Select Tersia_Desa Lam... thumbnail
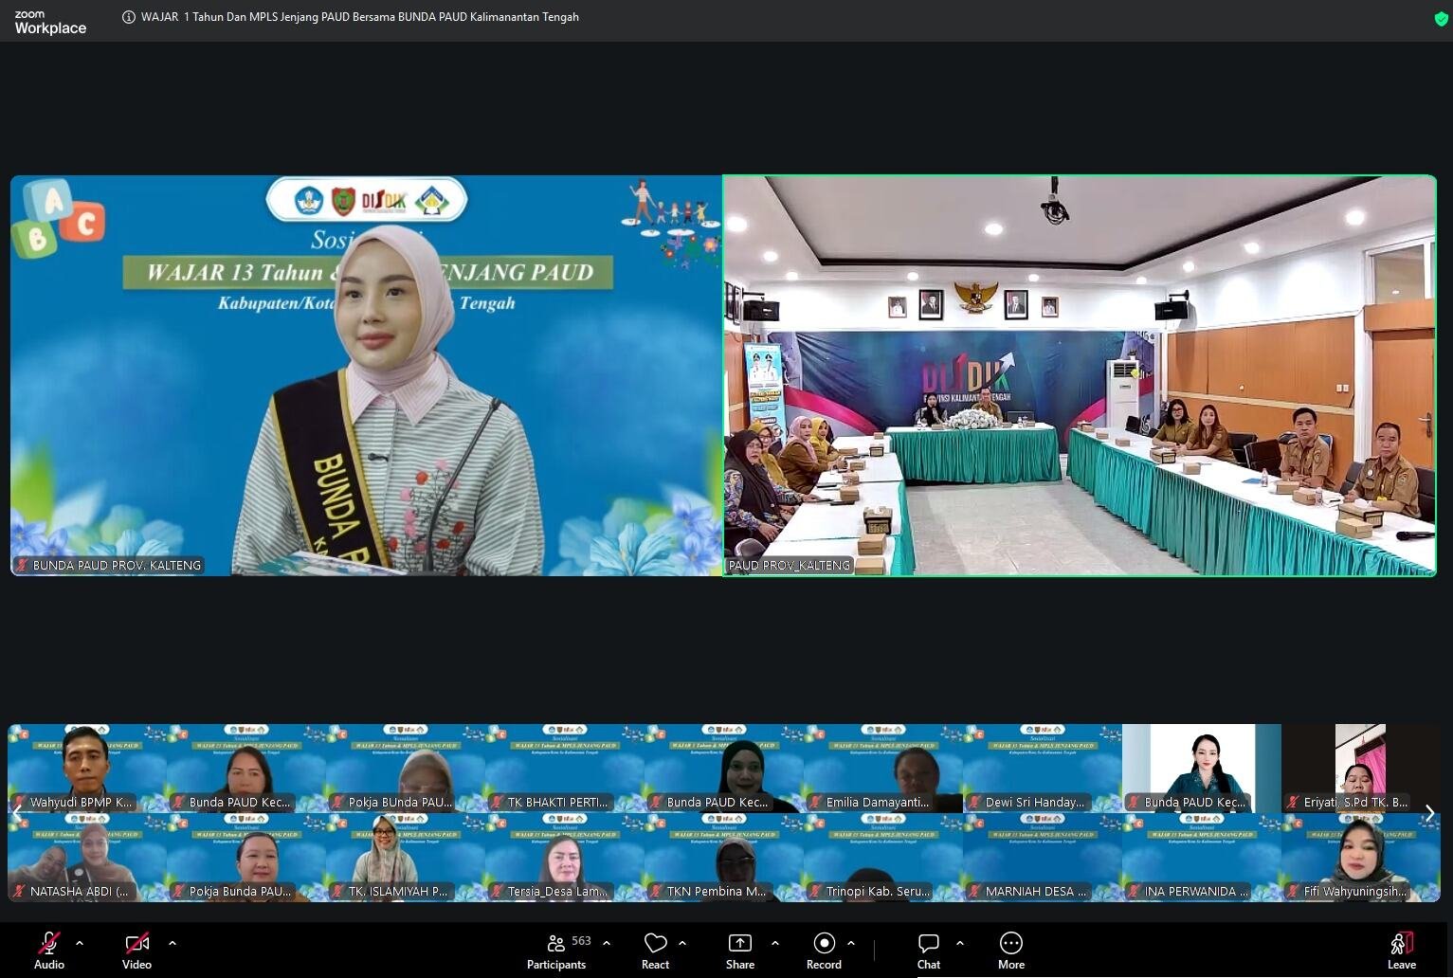 click(565, 858)
